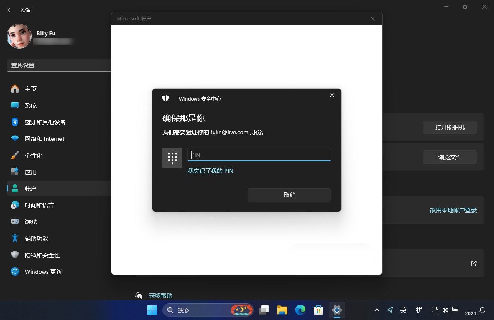Select 网络和 Internet in sidebar

click(x=44, y=139)
